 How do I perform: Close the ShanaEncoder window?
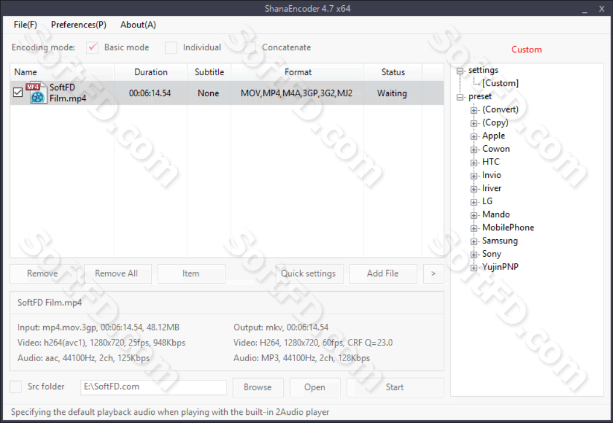click(602, 9)
